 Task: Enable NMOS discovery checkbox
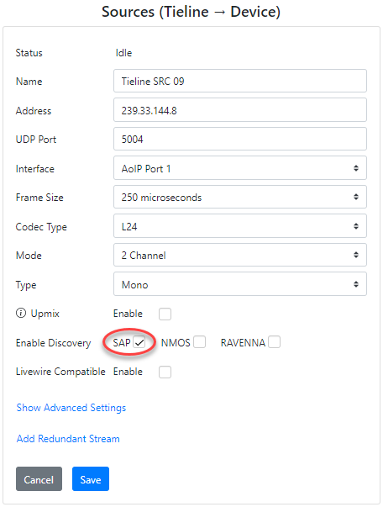pos(199,342)
